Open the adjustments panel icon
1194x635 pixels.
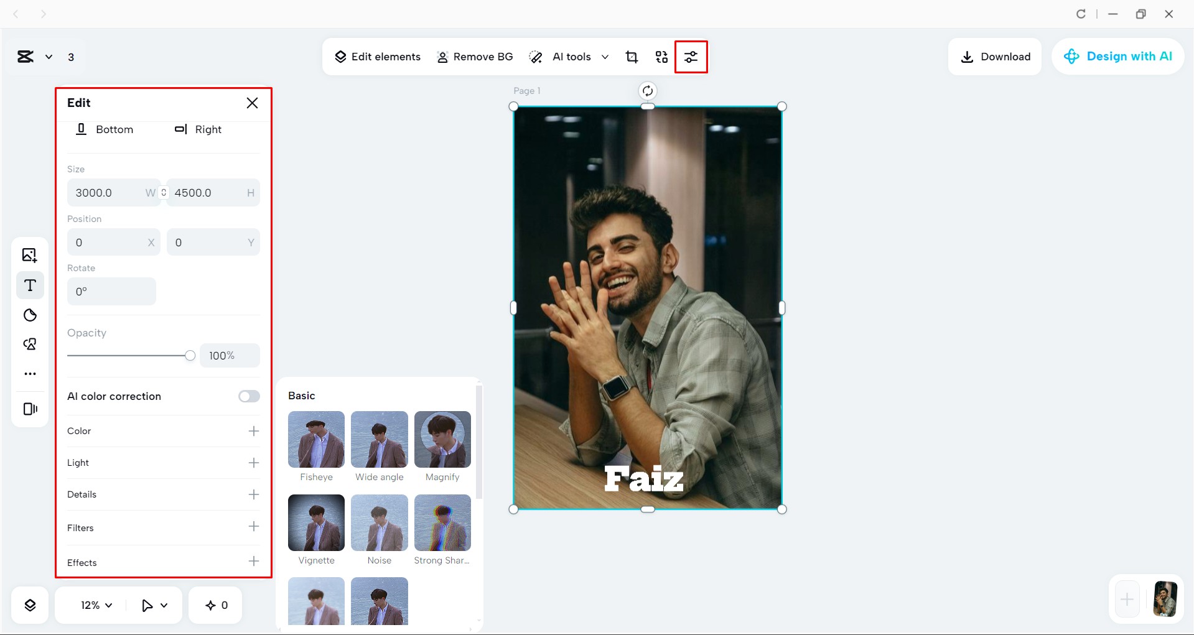(x=691, y=57)
